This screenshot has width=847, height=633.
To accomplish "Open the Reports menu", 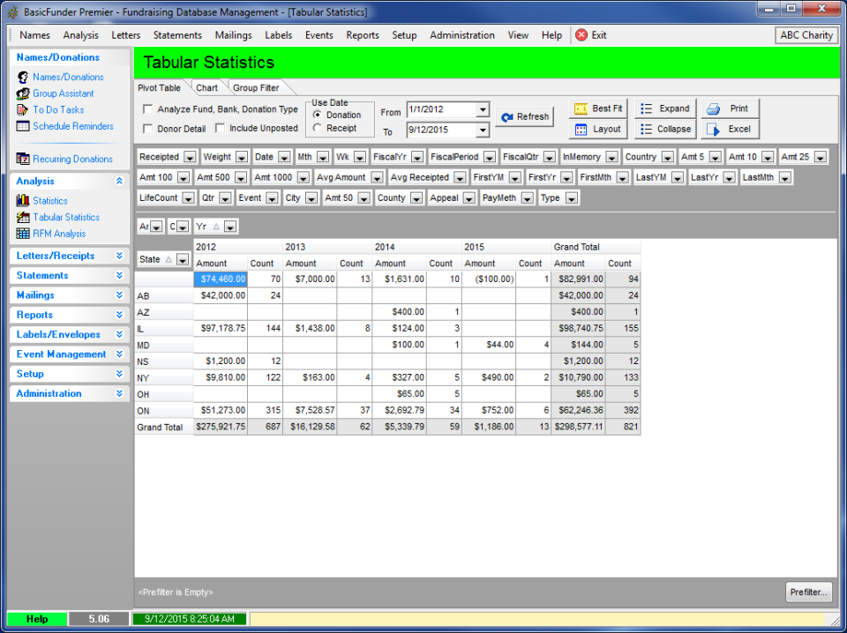I will (364, 35).
